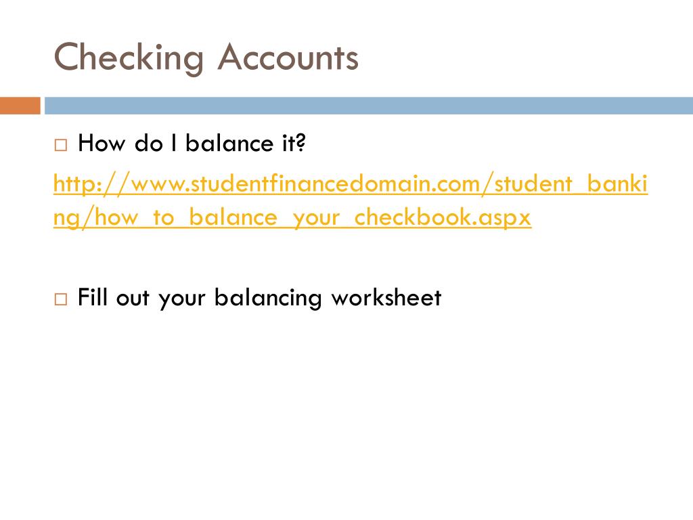693x520 pixels.
Task: Click the word 'balance' in first bullet
Action: 229,143
